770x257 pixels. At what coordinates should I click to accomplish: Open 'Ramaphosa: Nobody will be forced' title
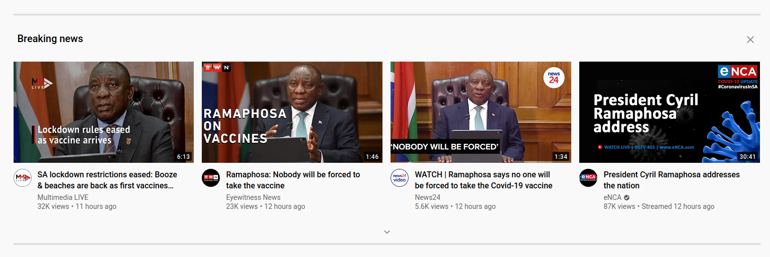pyautogui.click(x=293, y=180)
